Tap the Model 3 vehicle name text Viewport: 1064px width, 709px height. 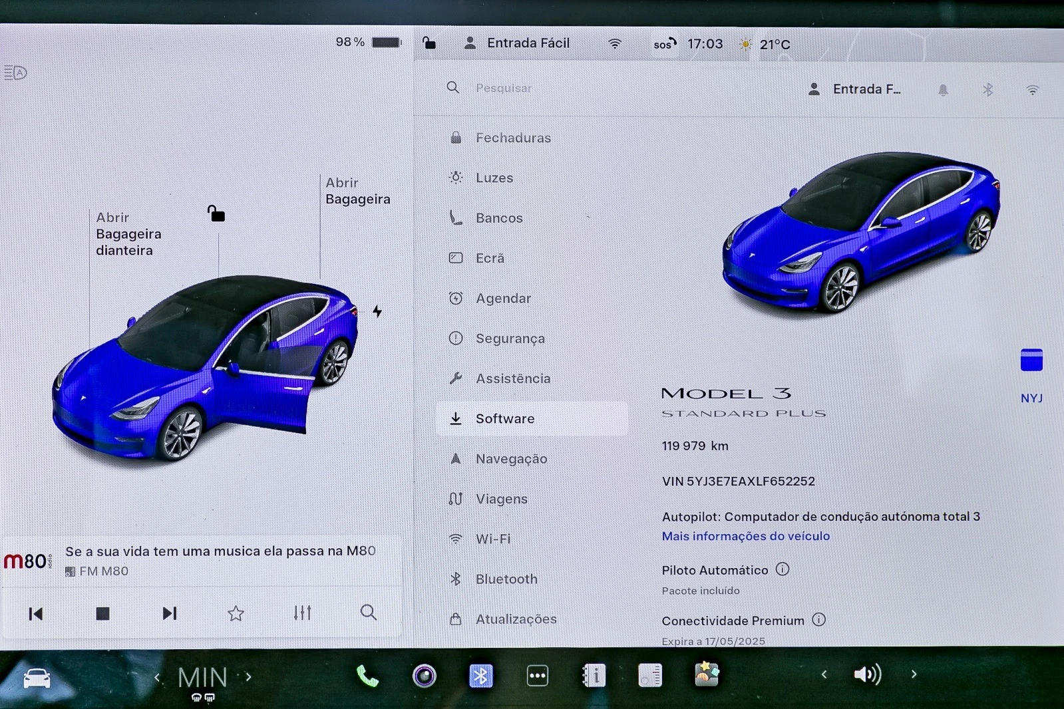(726, 394)
